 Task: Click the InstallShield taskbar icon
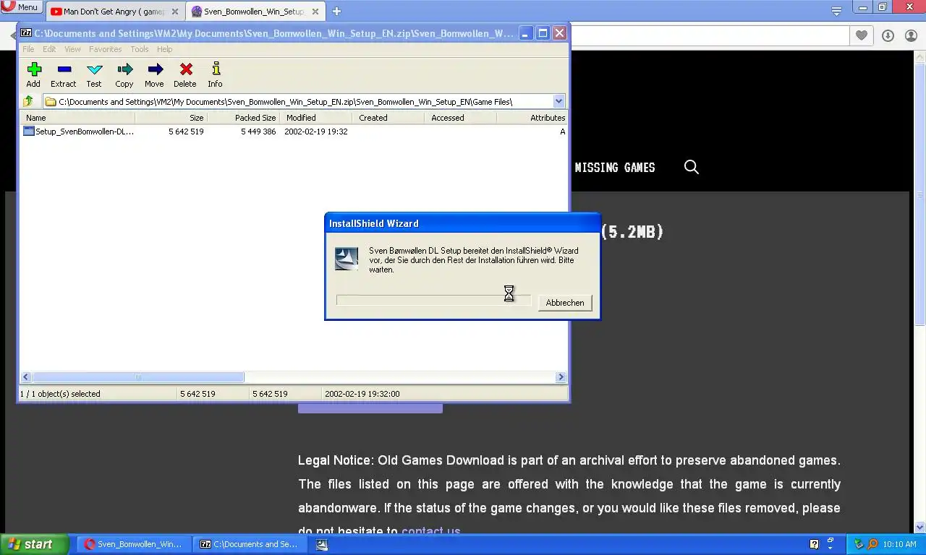coord(322,544)
